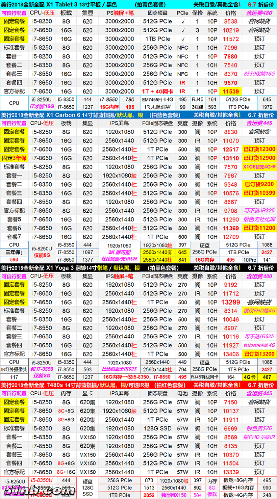
Task: Click the upgrade price 841
Action: click(183, 259)
